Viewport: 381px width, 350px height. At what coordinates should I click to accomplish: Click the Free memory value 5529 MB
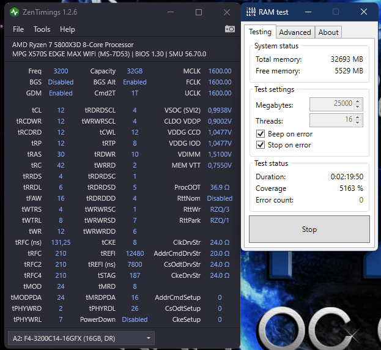[x=349, y=71]
